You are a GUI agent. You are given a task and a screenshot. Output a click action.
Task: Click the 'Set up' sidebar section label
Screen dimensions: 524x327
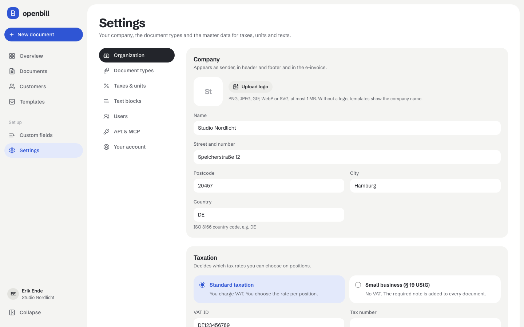[15, 122]
